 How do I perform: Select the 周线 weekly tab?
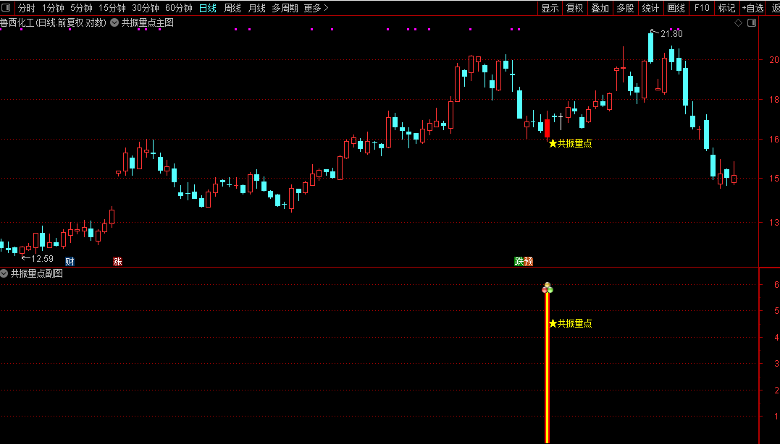pyautogui.click(x=232, y=8)
